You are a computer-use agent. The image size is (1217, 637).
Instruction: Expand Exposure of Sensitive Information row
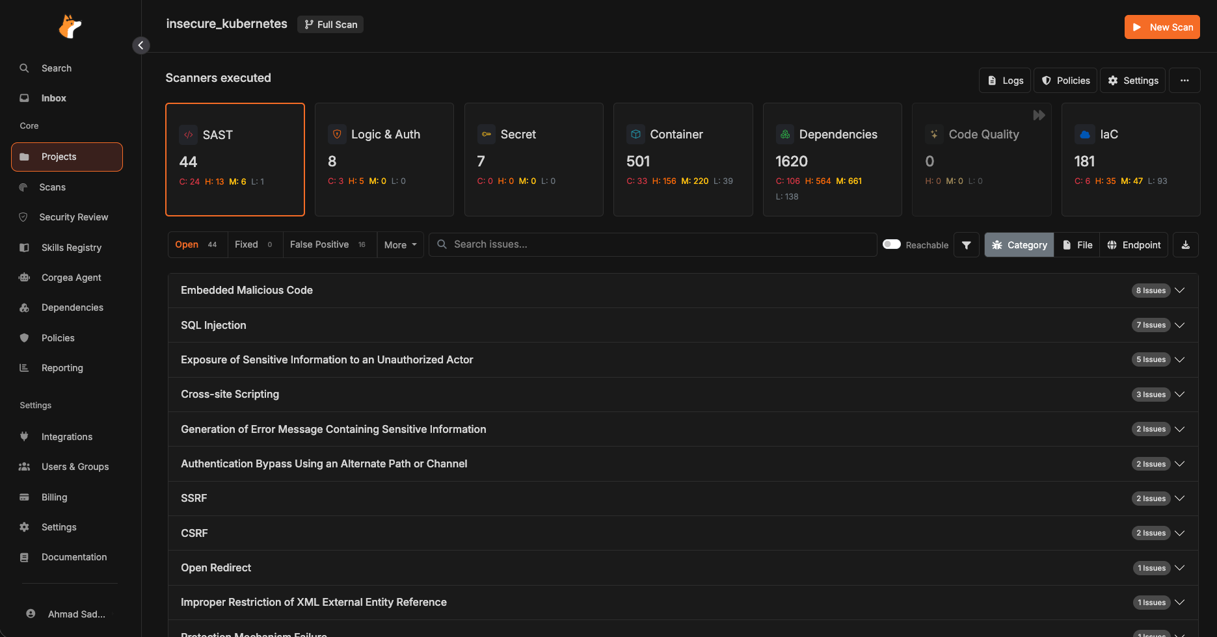(683, 359)
